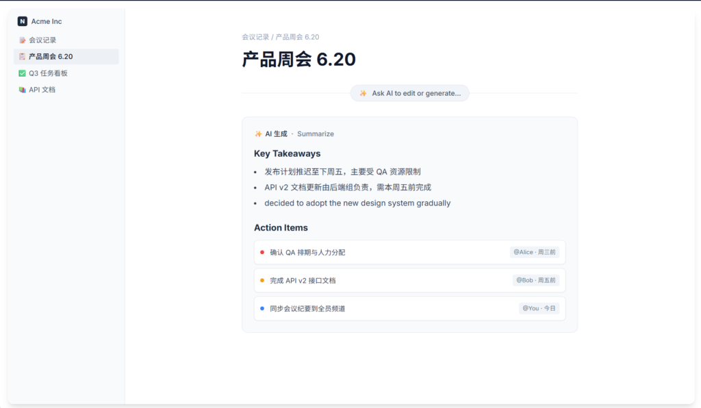This screenshot has height=408, width=701.
Task: Open Q3 任务看板 page
Action: (x=66, y=73)
